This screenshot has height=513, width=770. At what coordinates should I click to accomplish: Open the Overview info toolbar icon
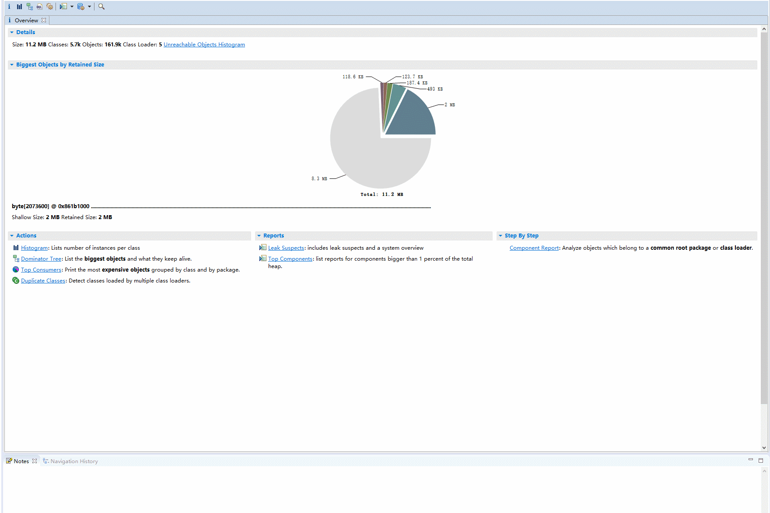click(x=9, y=7)
